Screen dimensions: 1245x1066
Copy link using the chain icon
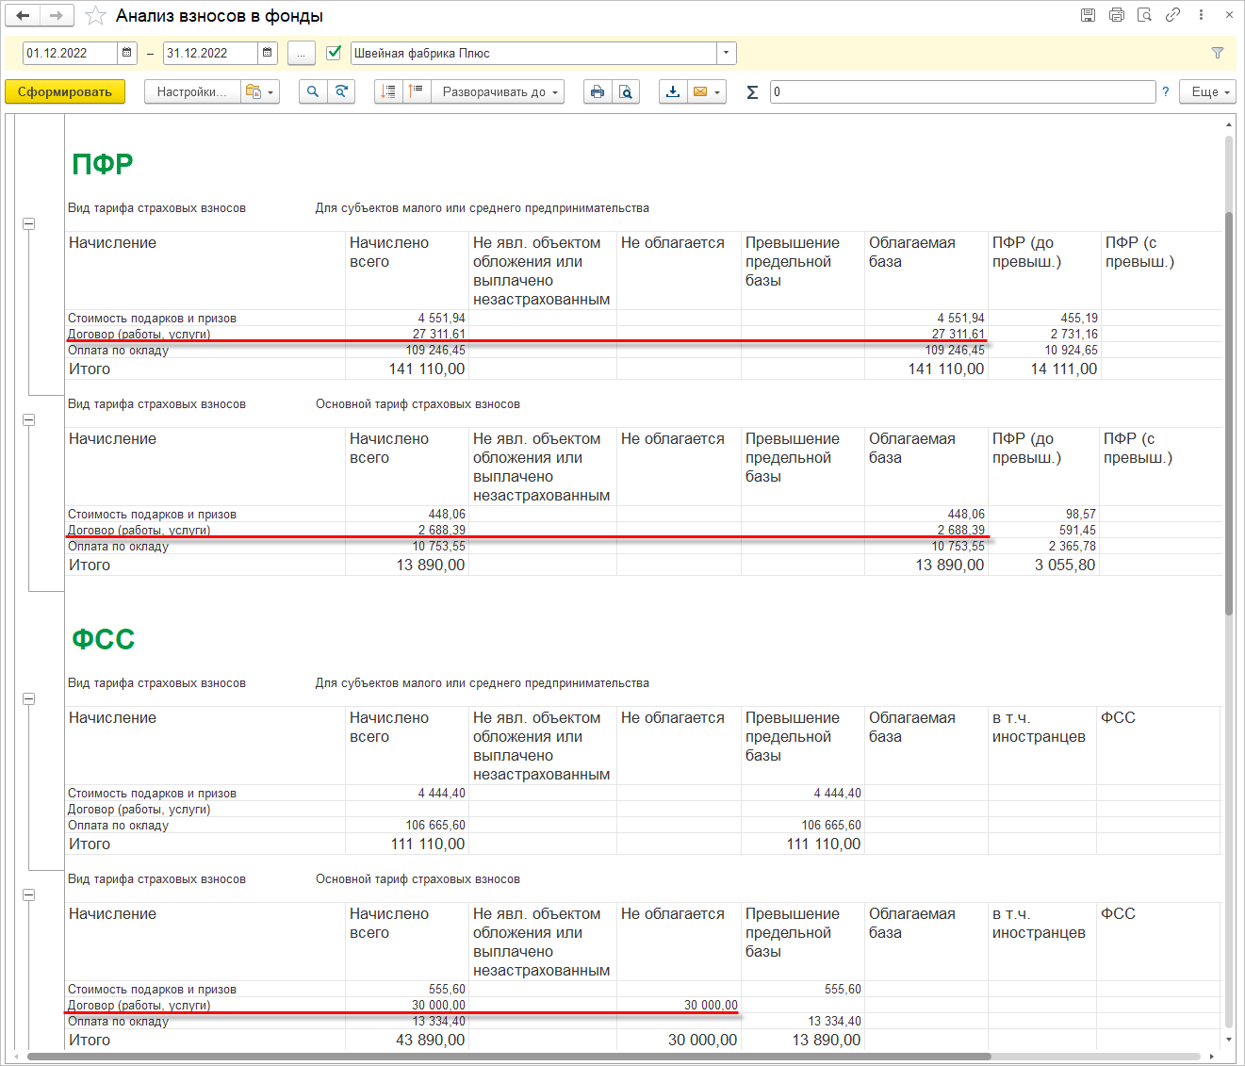(x=1172, y=15)
